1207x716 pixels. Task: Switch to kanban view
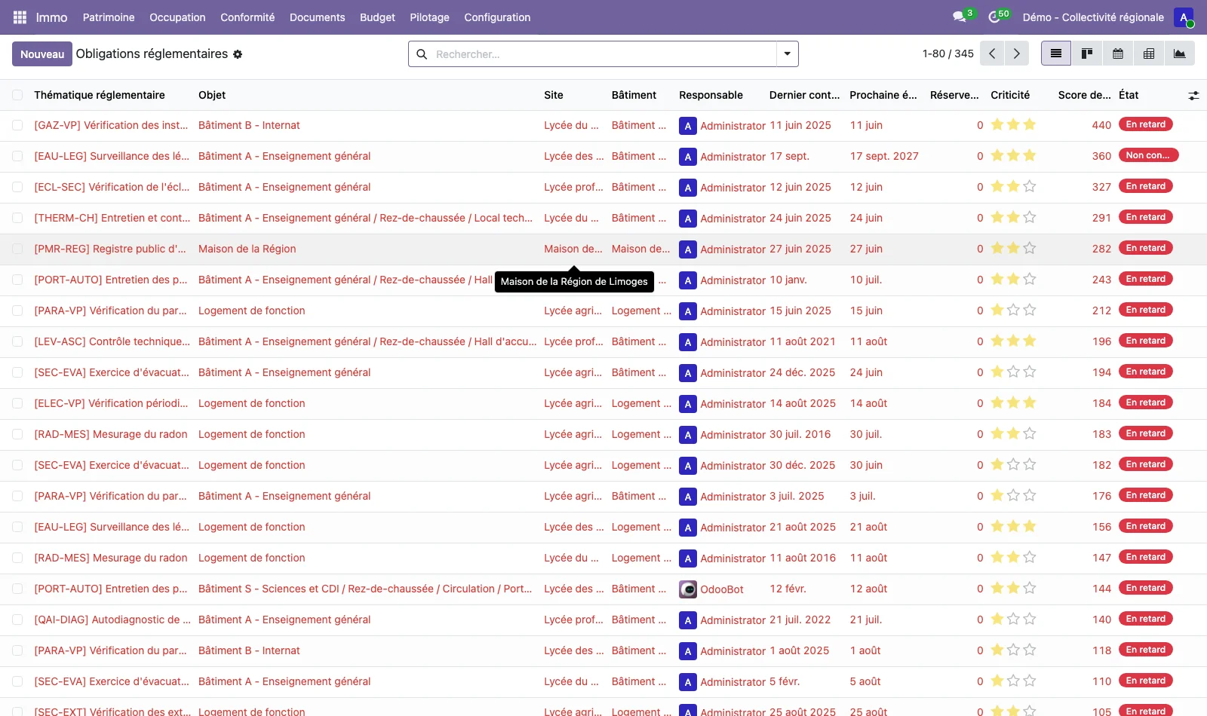(x=1087, y=54)
